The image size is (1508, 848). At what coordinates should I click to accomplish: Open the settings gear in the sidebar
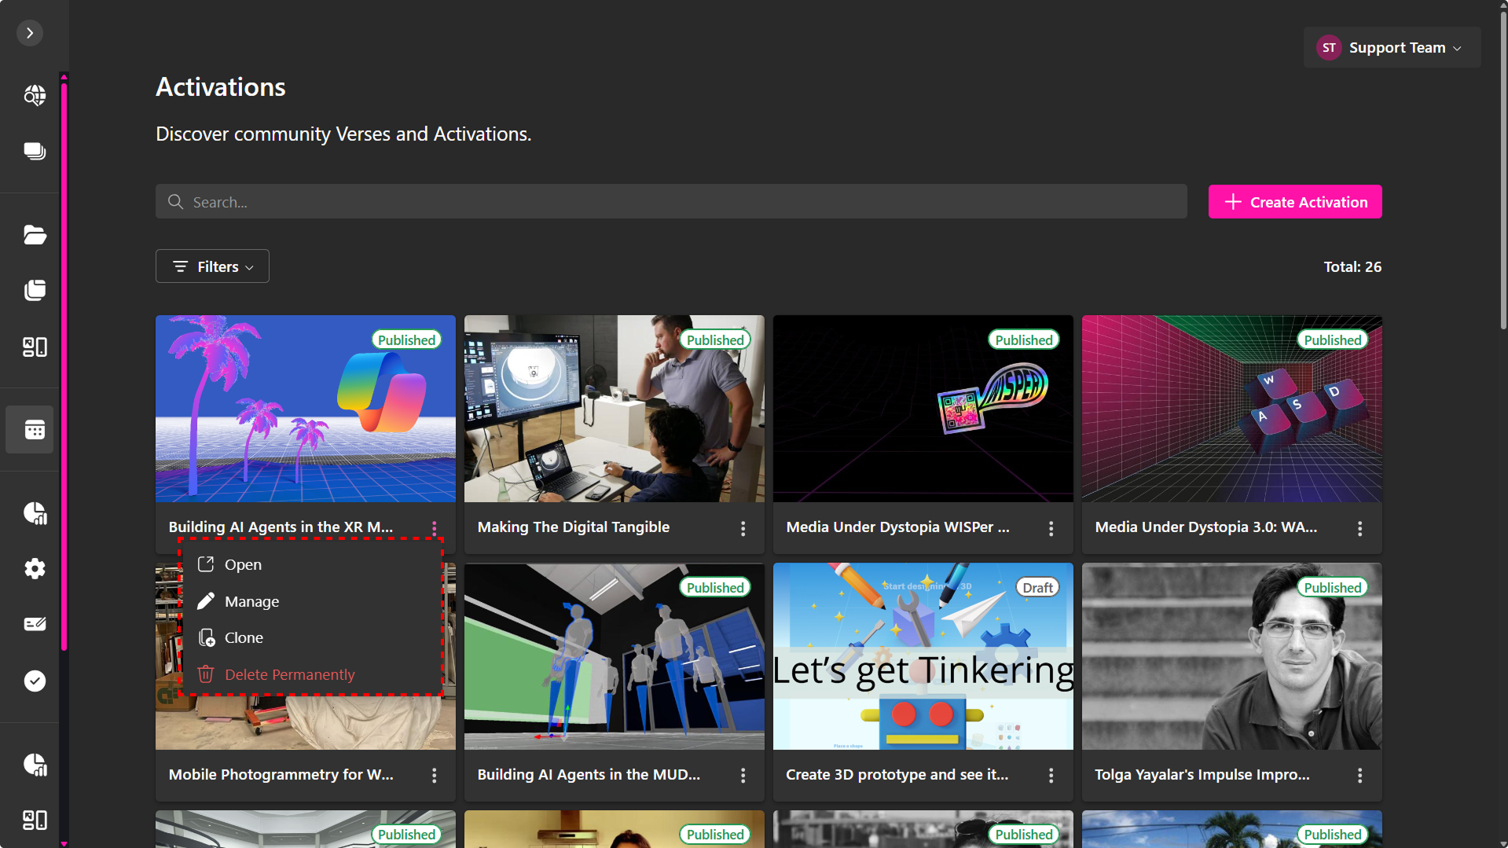[35, 568]
